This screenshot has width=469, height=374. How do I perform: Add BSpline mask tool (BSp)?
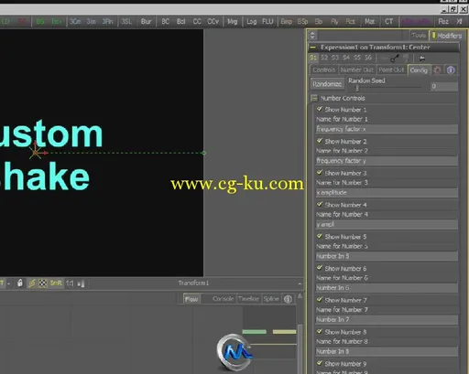[302, 22]
